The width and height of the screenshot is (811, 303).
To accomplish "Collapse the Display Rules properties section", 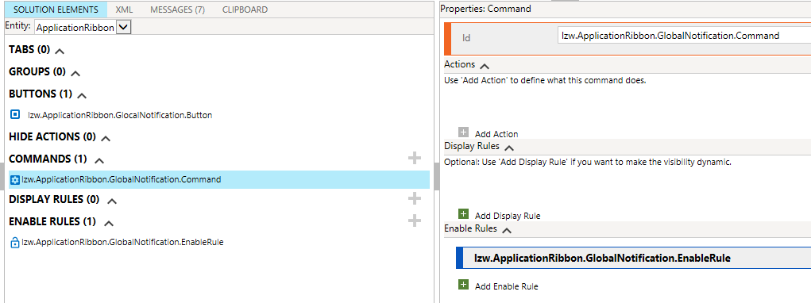I will pyautogui.click(x=509, y=148).
